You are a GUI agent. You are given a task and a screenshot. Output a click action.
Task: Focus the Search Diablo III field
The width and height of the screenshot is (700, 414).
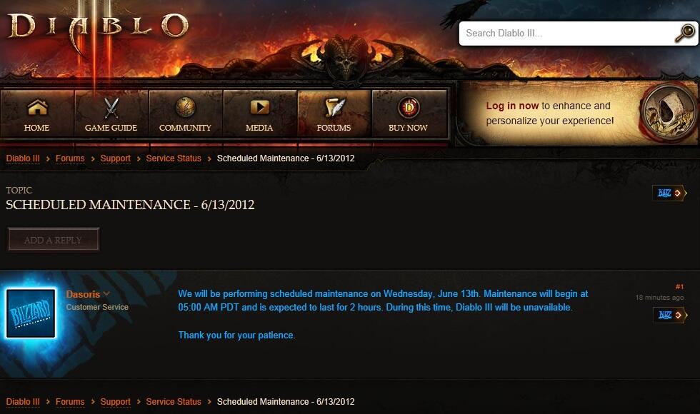[x=567, y=34]
